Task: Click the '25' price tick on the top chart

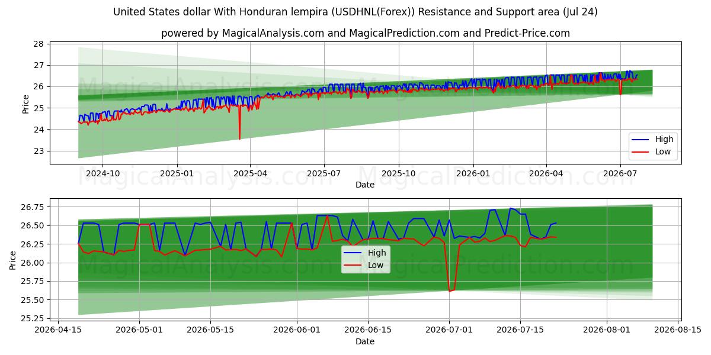Action: pyautogui.click(x=39, y=108)
